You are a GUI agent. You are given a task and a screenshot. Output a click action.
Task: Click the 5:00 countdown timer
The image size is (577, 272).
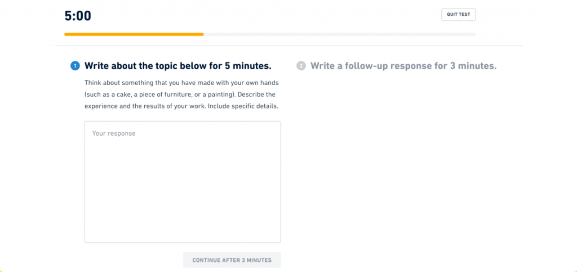tap(78, 16)
